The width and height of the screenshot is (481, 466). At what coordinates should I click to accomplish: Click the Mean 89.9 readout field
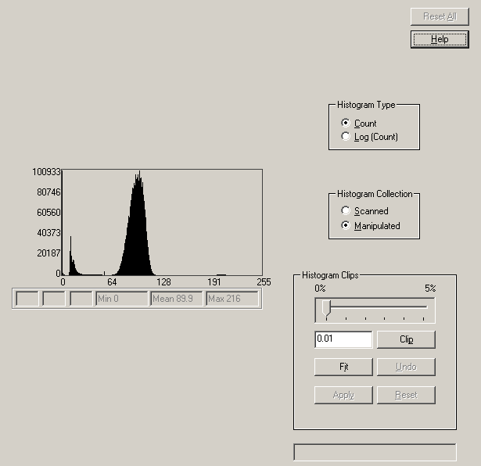pos(176,299)
